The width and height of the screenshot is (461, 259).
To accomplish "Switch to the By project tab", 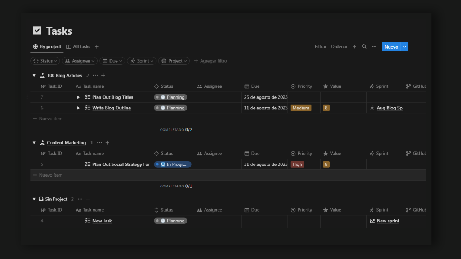I will (47, 47).
